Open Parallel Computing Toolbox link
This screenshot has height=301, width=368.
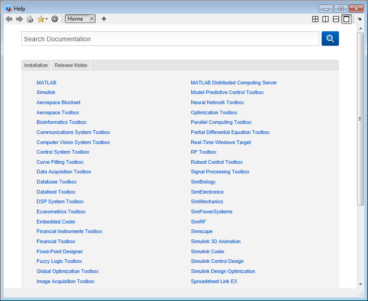click(221, 122)
